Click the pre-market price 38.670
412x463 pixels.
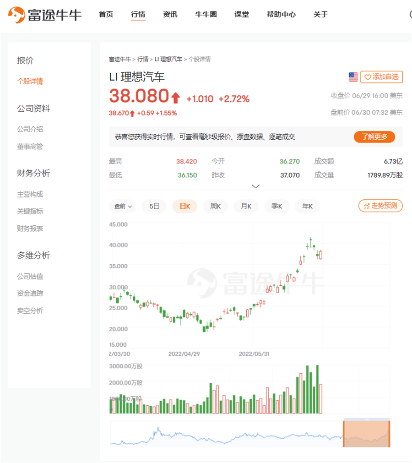tap(119, 113)
